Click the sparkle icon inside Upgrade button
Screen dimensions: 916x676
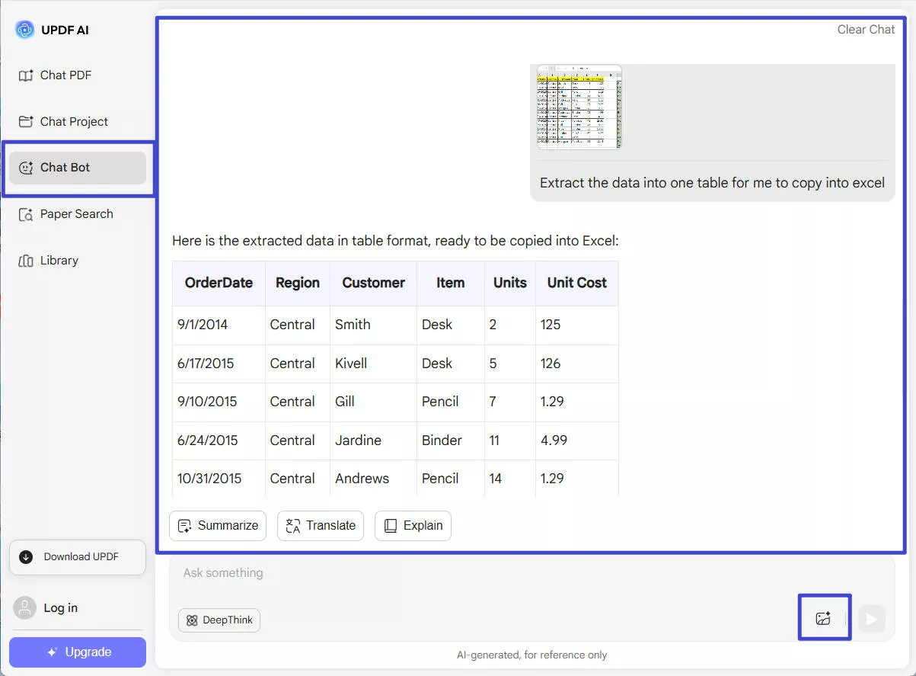[x=51, y=652]
